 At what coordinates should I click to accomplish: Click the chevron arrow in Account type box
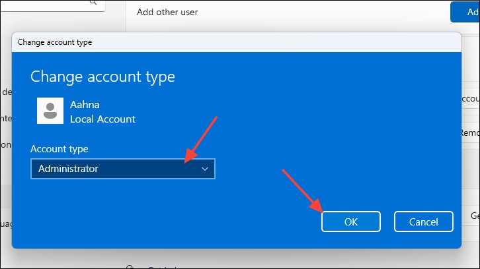(205, 169)
